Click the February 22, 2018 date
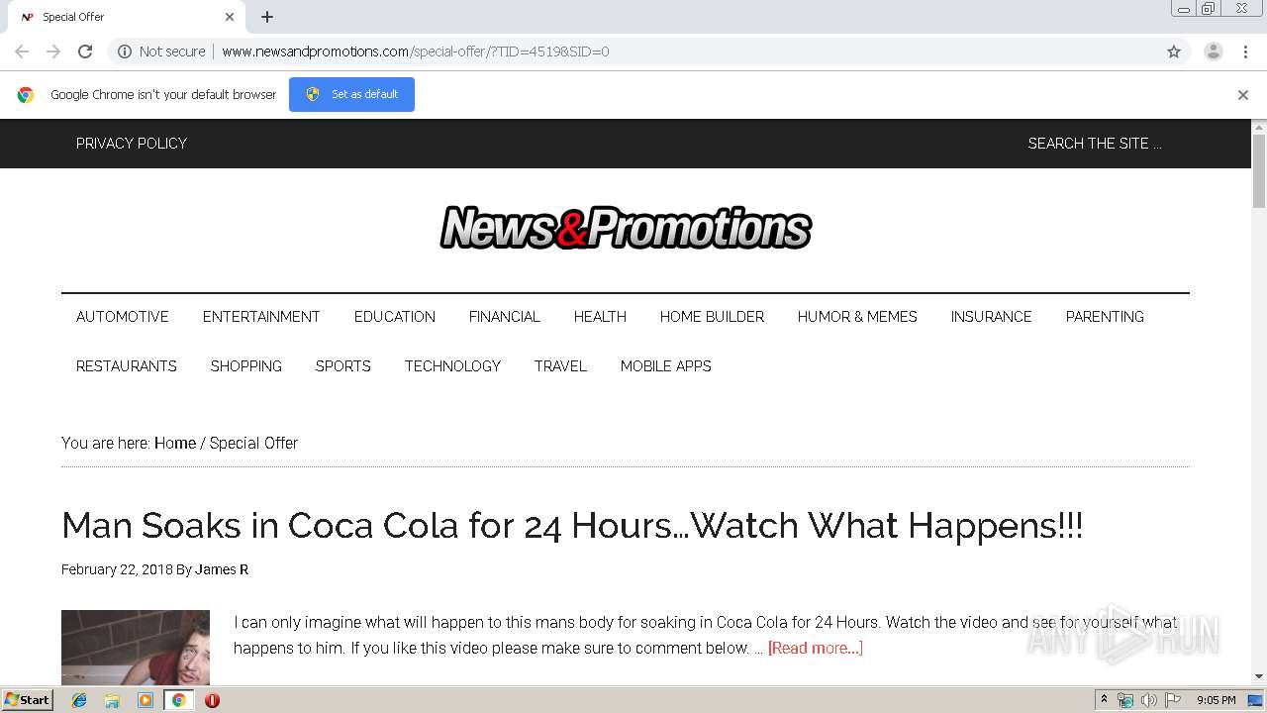This screenshot has height=713, width=1267. [x=117, y=569]
